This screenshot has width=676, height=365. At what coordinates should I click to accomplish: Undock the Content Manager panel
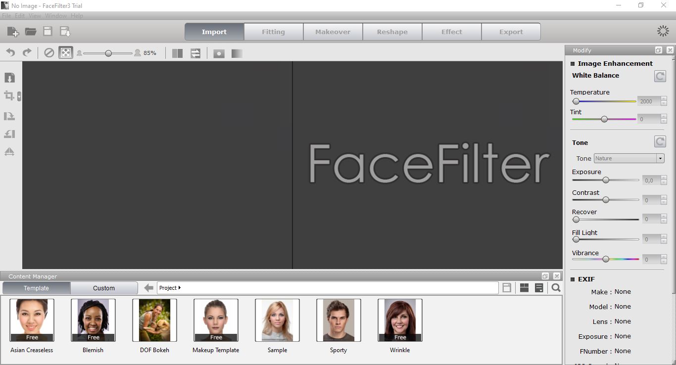pos(545,276)
